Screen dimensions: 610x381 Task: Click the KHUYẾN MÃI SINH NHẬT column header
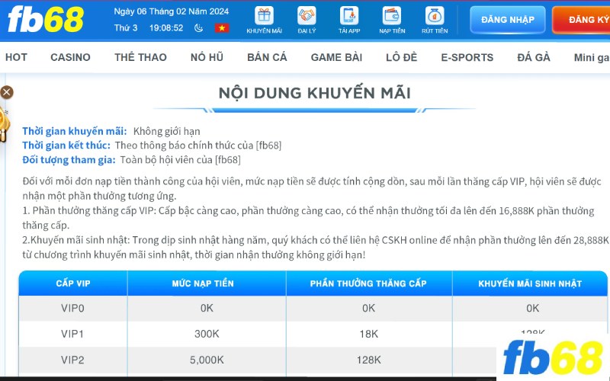click(x=530, y=283)
